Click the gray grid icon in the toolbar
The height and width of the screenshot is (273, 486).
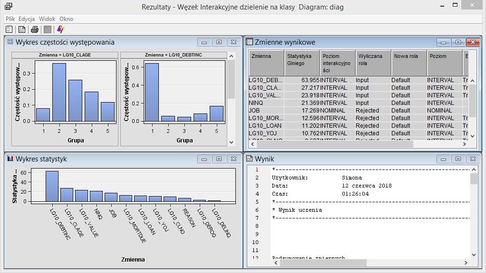point(48,29)
